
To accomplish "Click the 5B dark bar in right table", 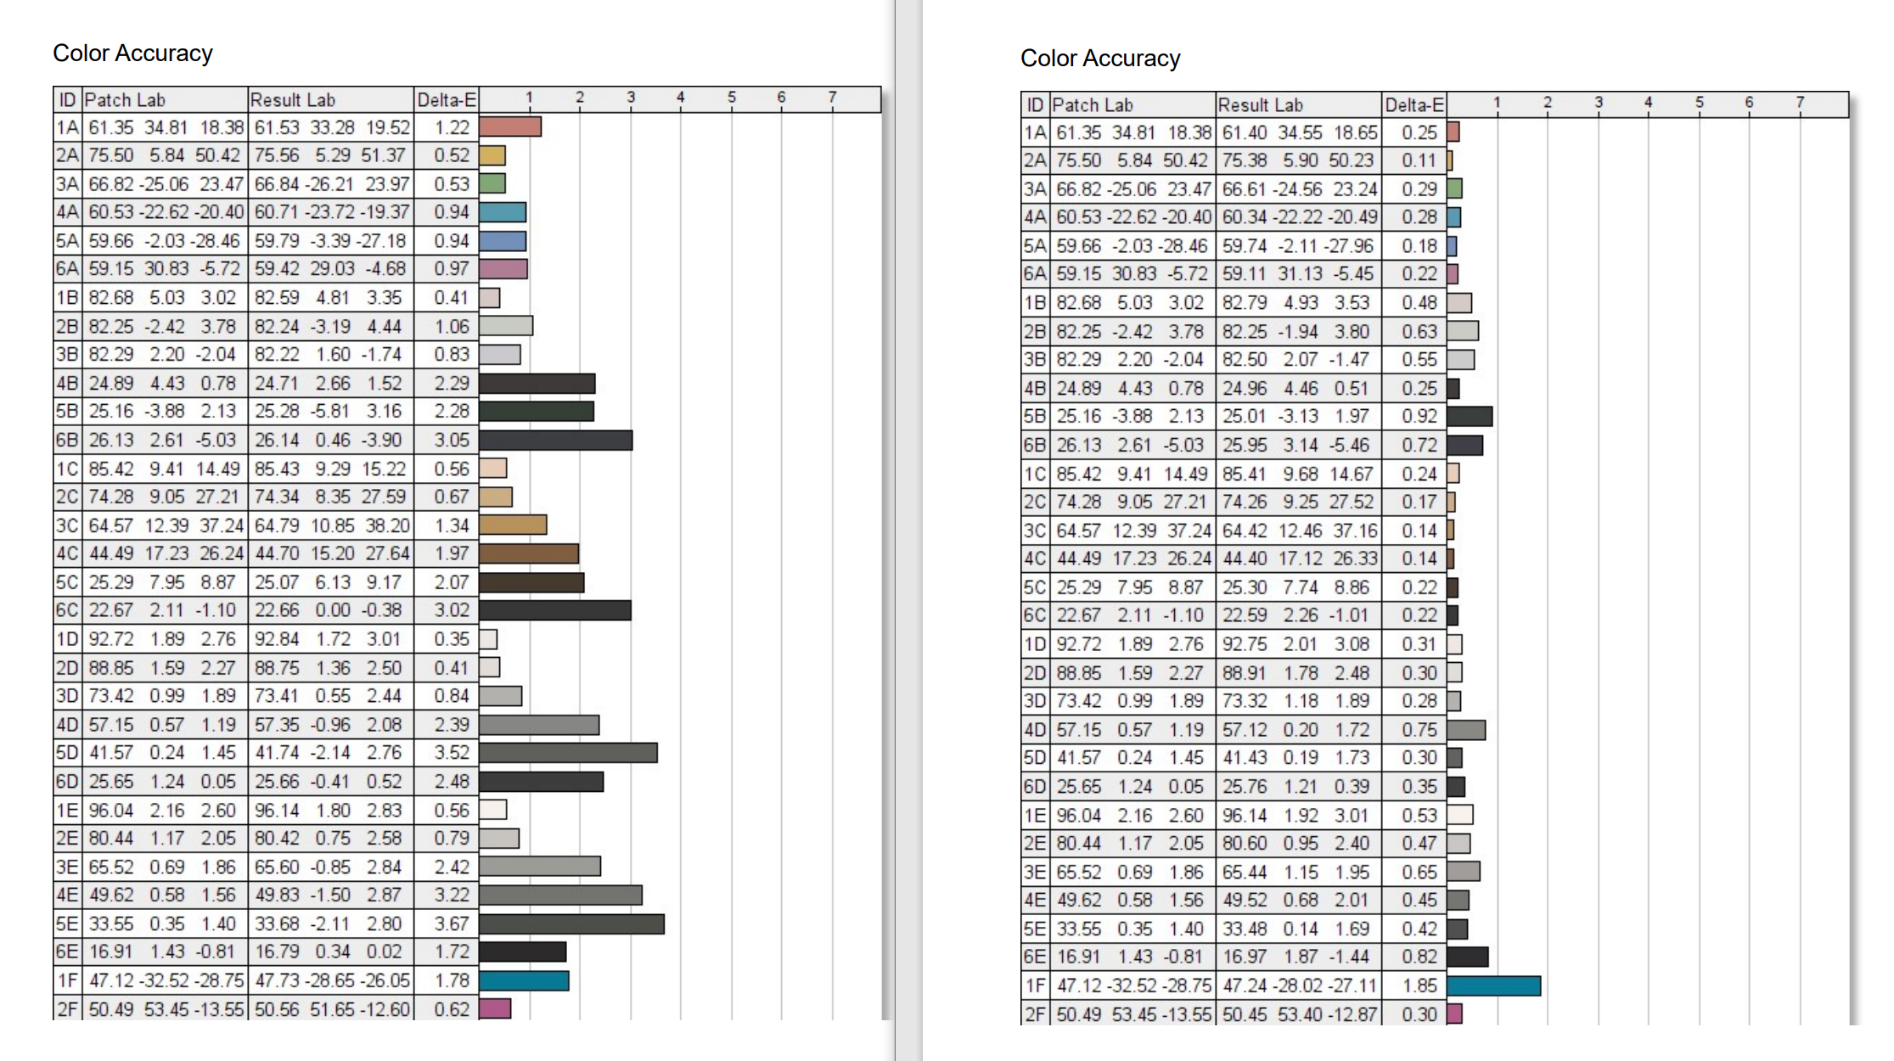I will (x=1470, y=416).
